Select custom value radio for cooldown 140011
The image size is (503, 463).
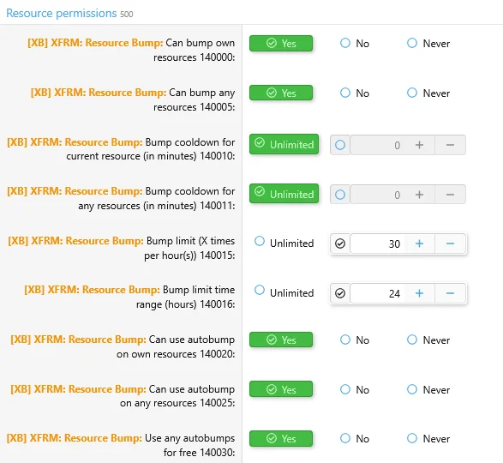click(340, 195)
